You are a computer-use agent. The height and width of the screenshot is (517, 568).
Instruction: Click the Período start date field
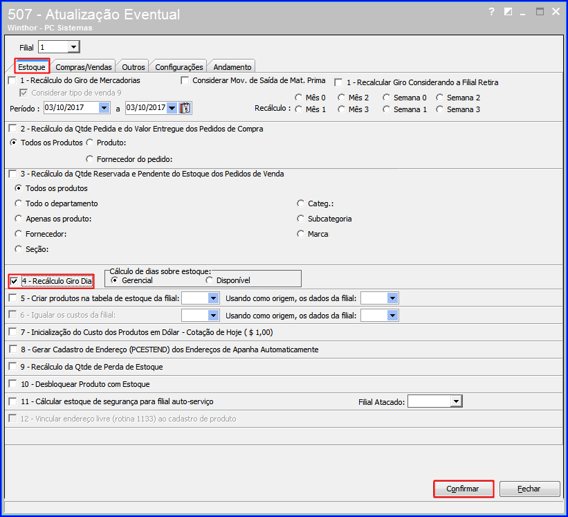(71, 108)
